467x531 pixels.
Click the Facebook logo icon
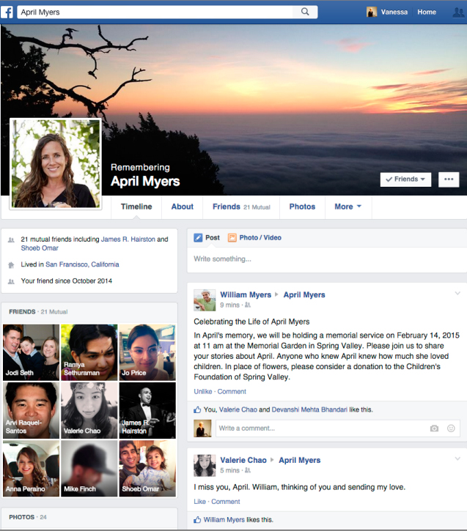[7, 12]
